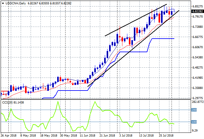204x139 pixels.
Task: Click the 6.72880 price axis label
Action: [198, 27]
